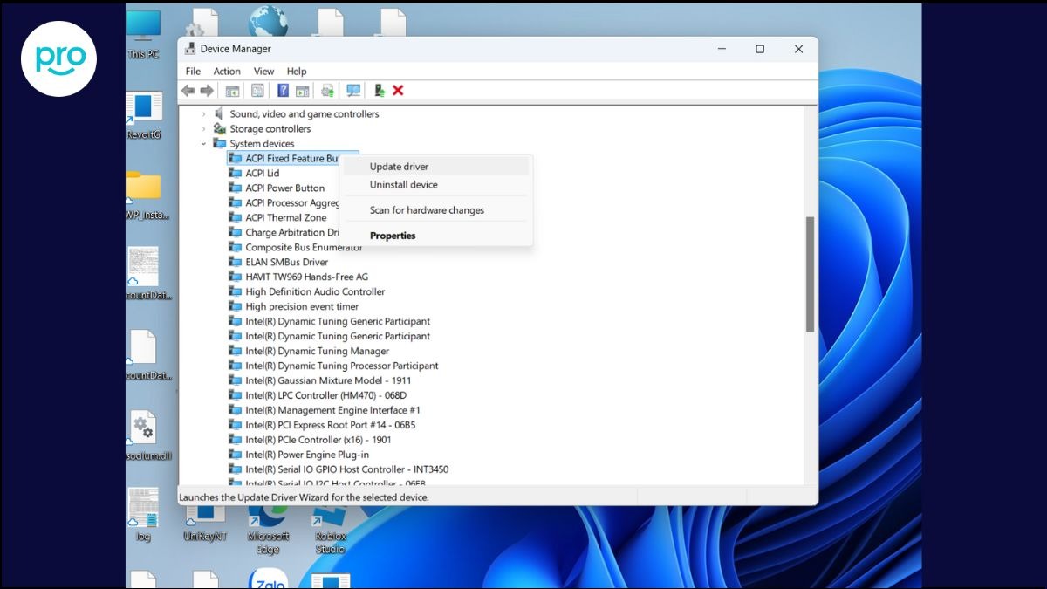Select the log file desktop icon
The height and width of the screenshot is (589, 1047).
(x=143, y=515)
